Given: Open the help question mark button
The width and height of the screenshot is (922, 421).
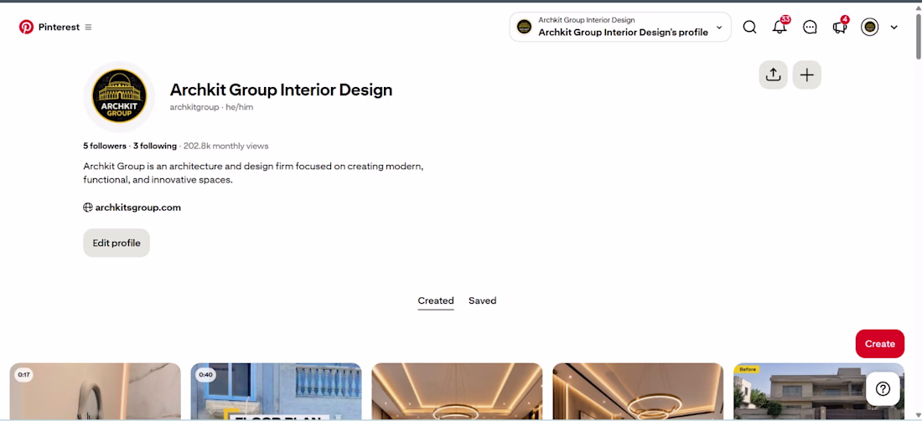Looking at the screenshot, I should (x=883, y=388).
